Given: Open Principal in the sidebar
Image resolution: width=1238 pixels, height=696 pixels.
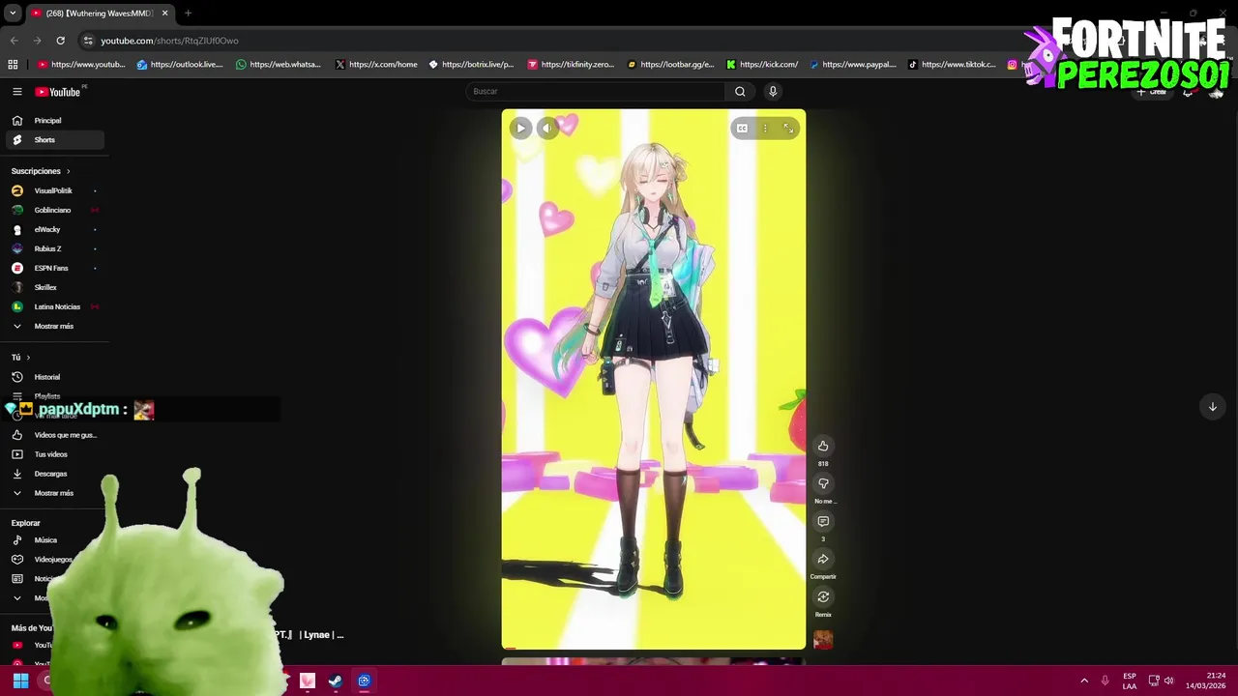Looking at the screenshot, I should point(55,121).
